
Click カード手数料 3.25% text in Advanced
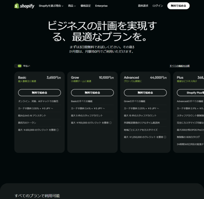pos(141,108)
